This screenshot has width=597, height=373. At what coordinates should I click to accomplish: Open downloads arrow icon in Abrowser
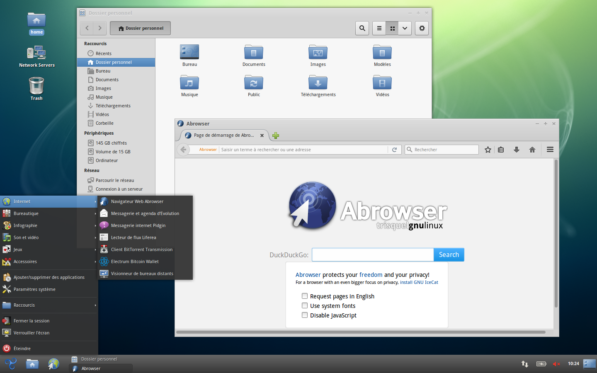tap(517, 150)
